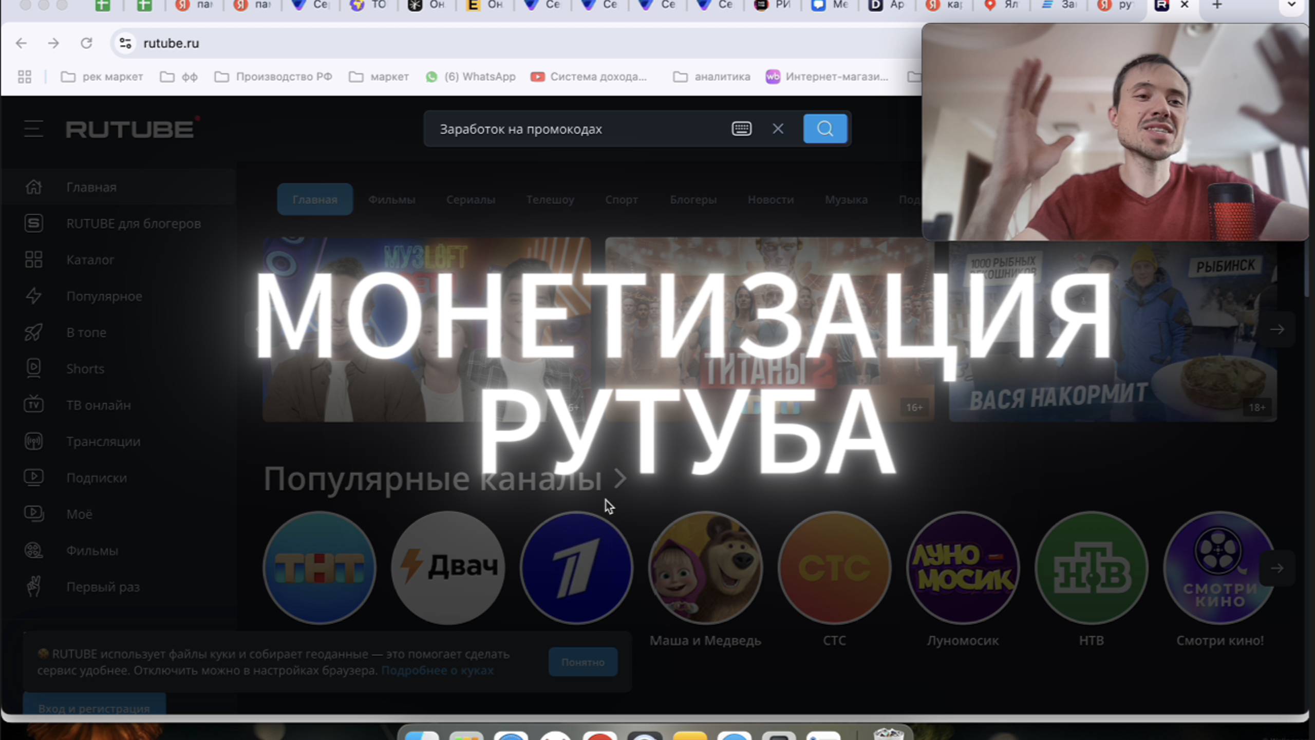Switch to the Фильмы category tab

pos(391,200)
